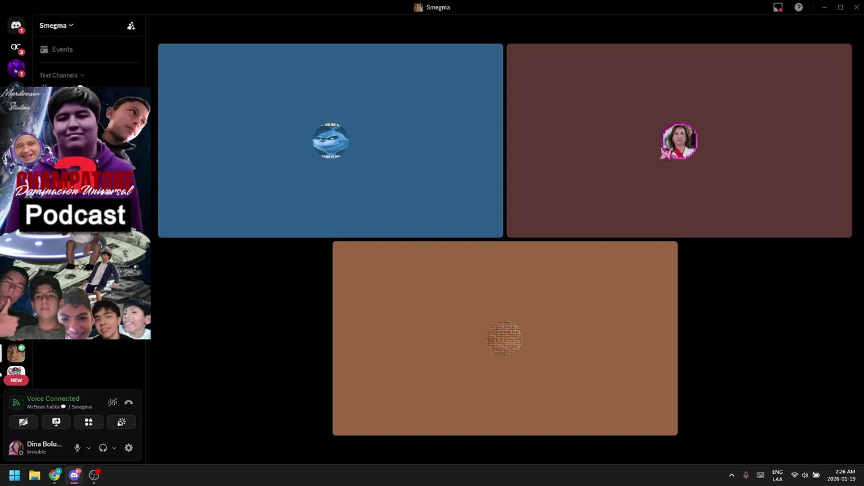Turn on the camera
Viewport: 864px width, 486px height.
click(23, 422)
